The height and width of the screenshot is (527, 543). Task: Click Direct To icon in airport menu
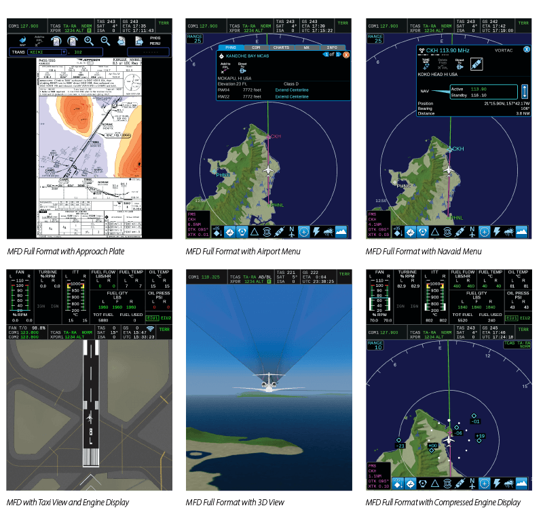click(242, 69)
